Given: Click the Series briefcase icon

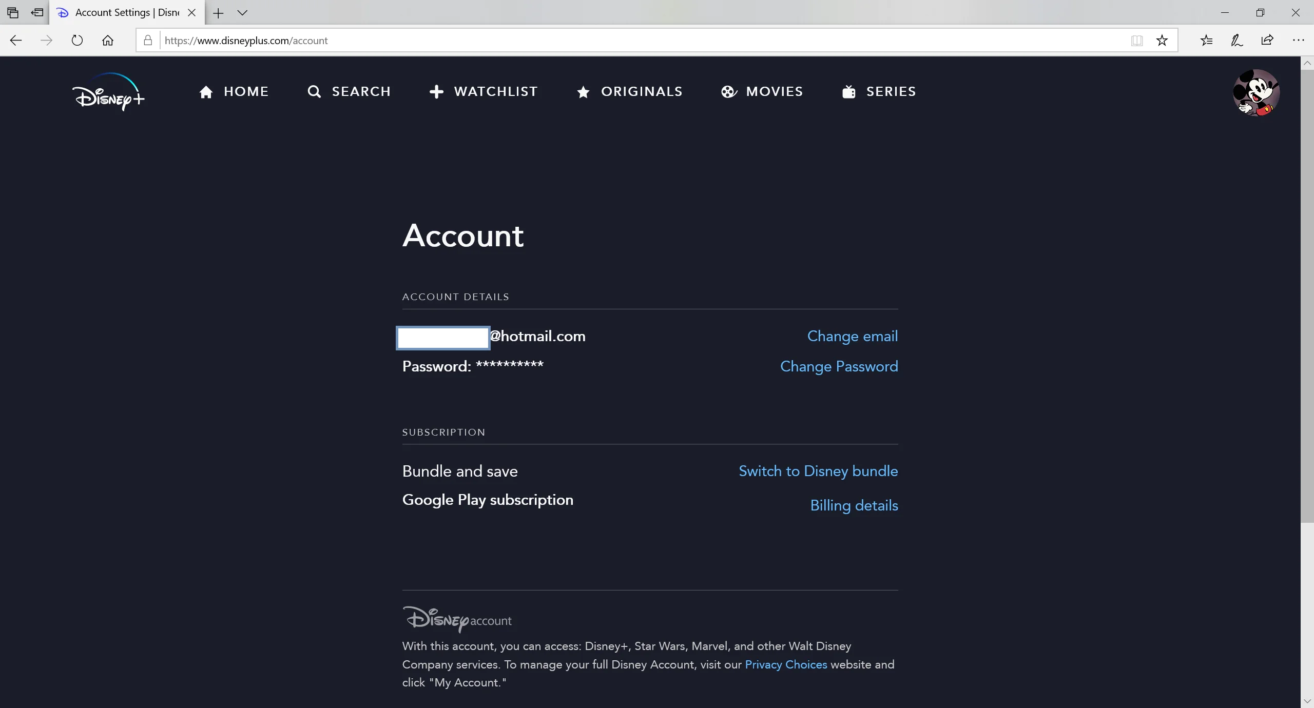Looking at the screenshot, I should click(x=848, y=91).
